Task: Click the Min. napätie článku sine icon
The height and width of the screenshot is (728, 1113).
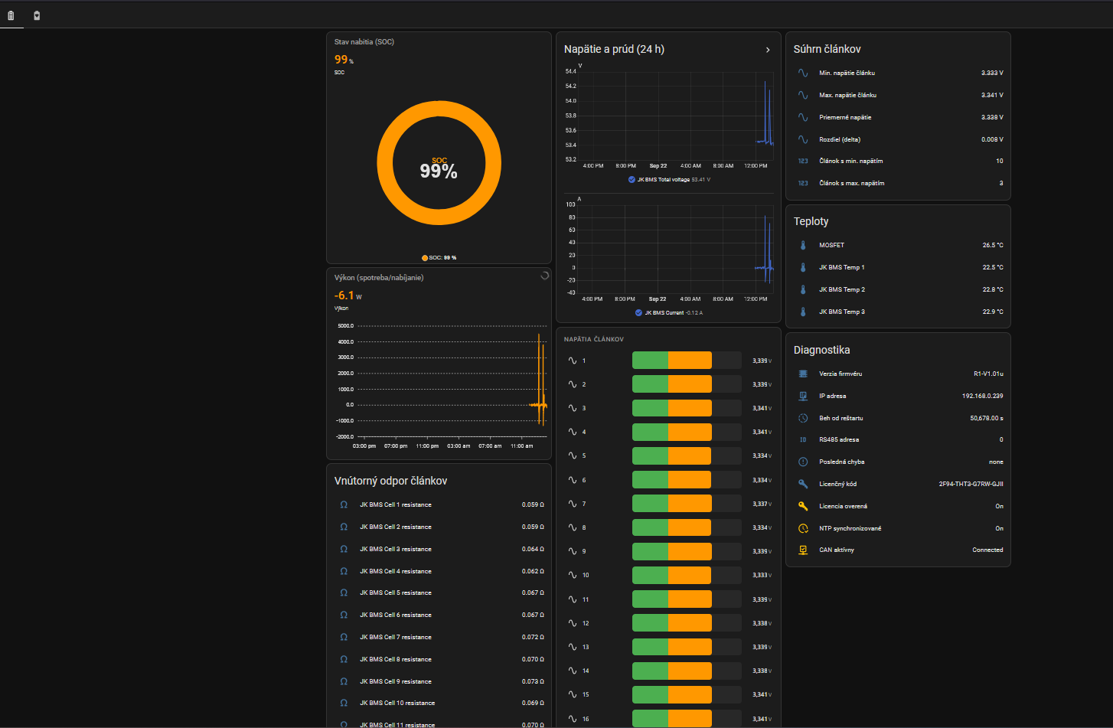Action: (x=803, y=73)
